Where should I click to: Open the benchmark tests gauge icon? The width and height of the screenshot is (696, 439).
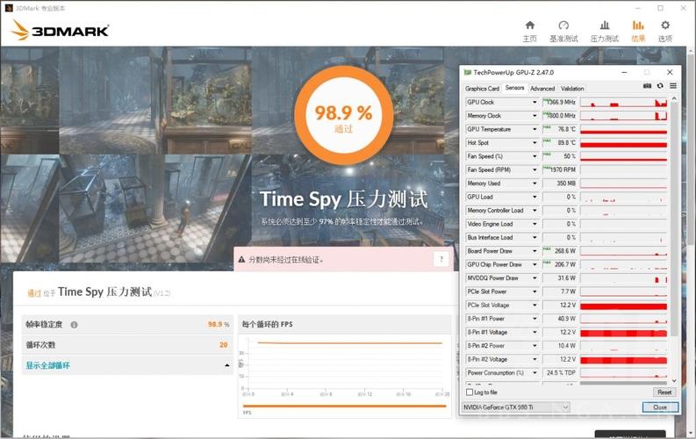coord(563,25)
